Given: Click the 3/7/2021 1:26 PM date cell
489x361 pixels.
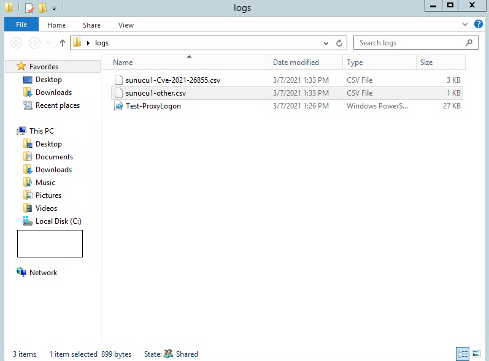Looking at the screenshot, I should (x=301, y=106).
